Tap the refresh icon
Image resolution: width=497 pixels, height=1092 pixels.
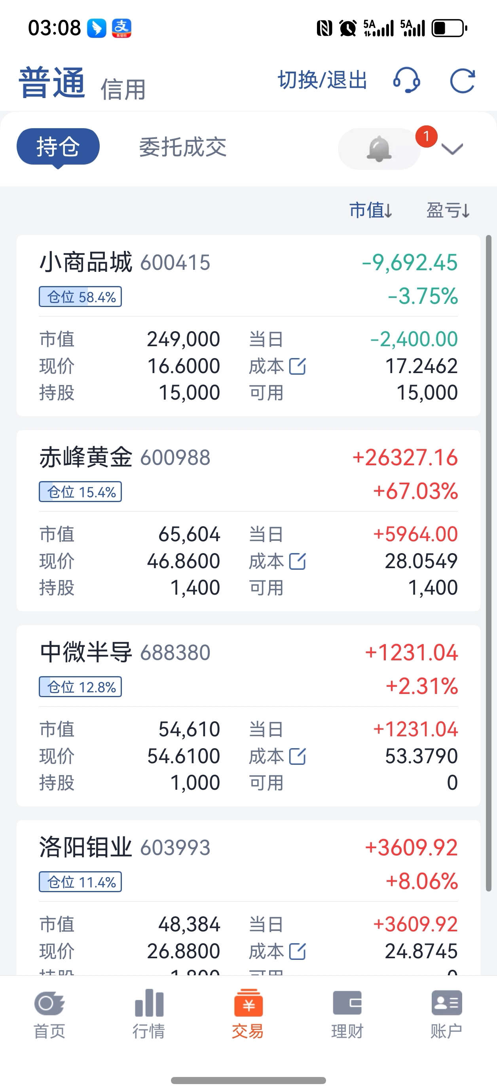click(x=462, y=81)
